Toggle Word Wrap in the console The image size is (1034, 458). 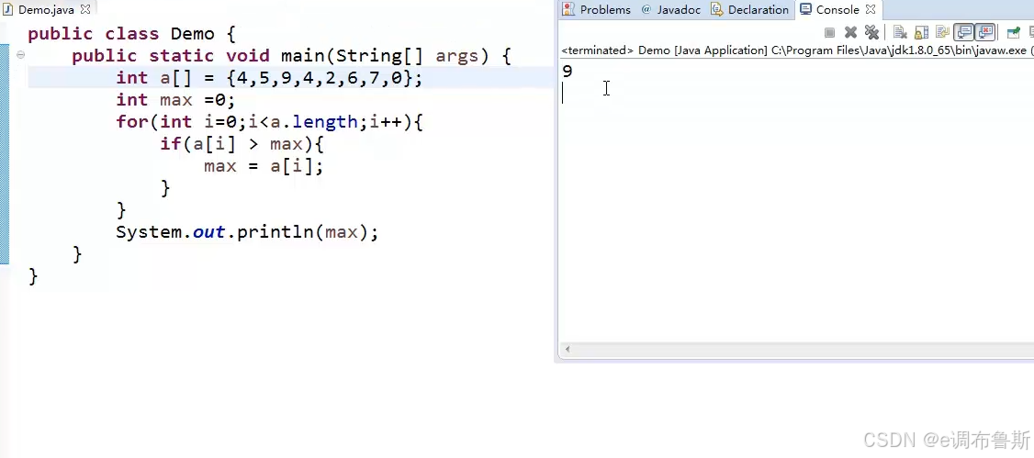(x=942, y=32)
